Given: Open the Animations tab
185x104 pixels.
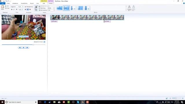Looking at the screenshot, I should [15, 3].
